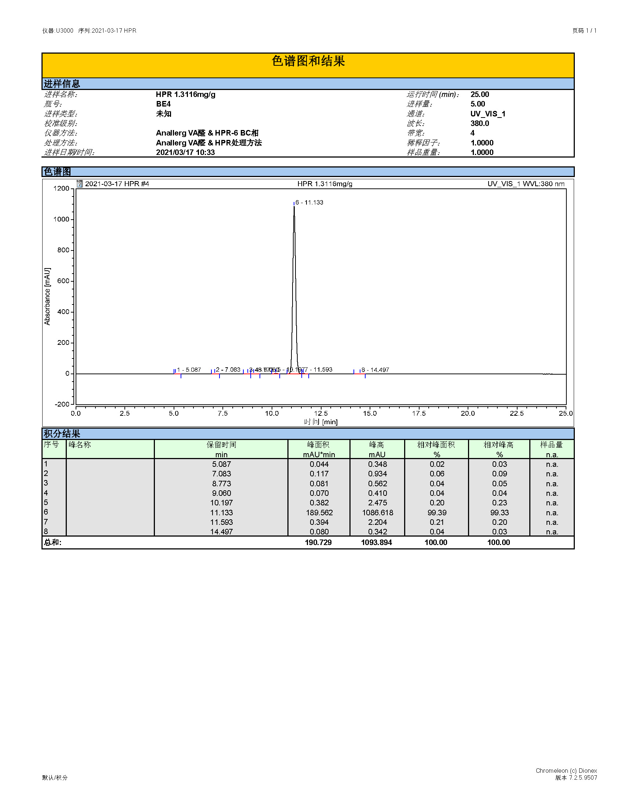Click the chart's centered title "HPR 1.3116mg/g"

point(325,184)
